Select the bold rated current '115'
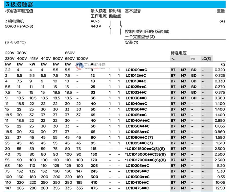 tap(94, 149)
